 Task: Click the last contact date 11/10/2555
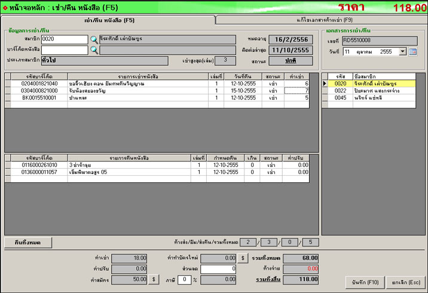pos(291,50)
